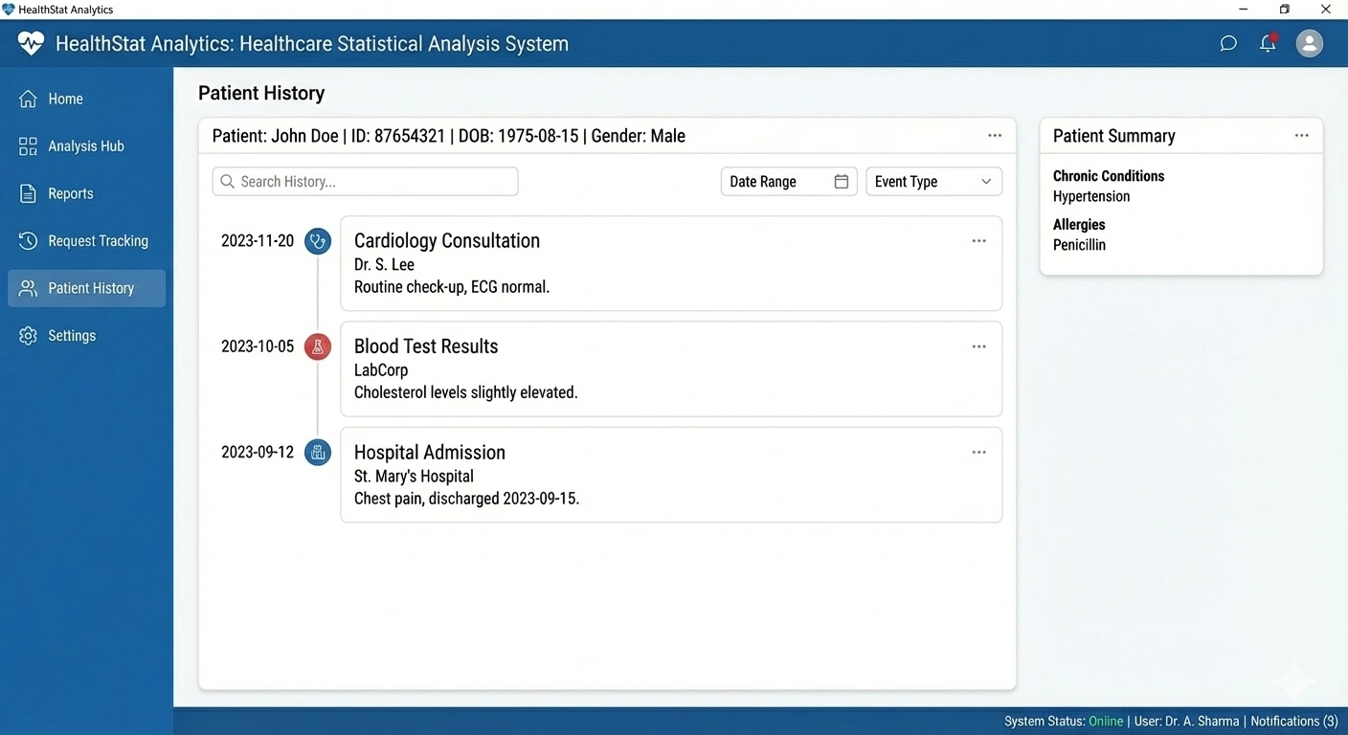Image resolution: width=1348 pixels, height=735 pixels.
Task: Open the messages chat bubble icon
Action: tap(1228, 43)
